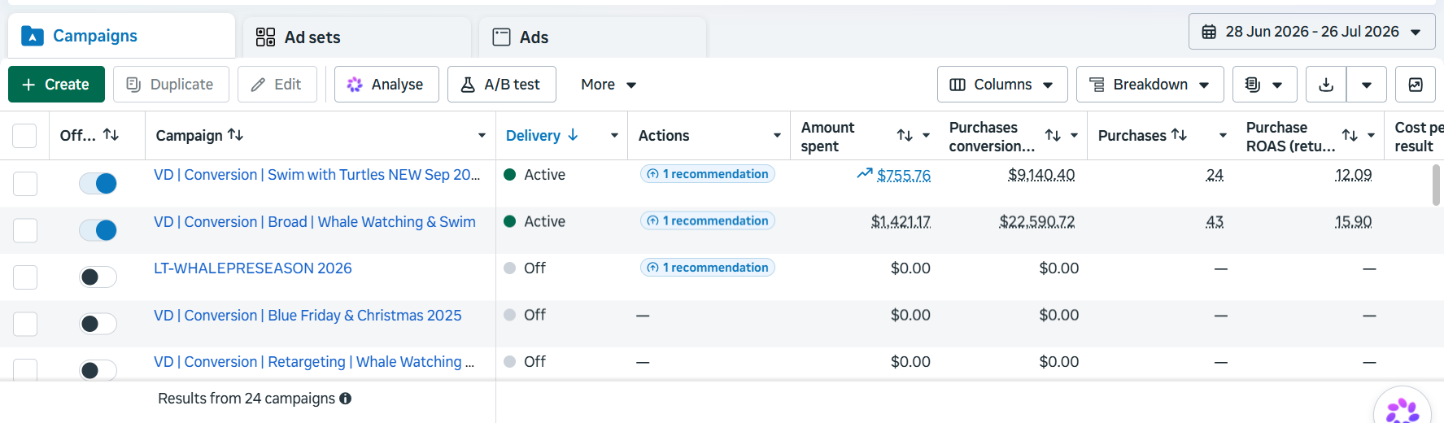Sort by Amount spent arrows
1444x423 pixels.
pos(905,136)
